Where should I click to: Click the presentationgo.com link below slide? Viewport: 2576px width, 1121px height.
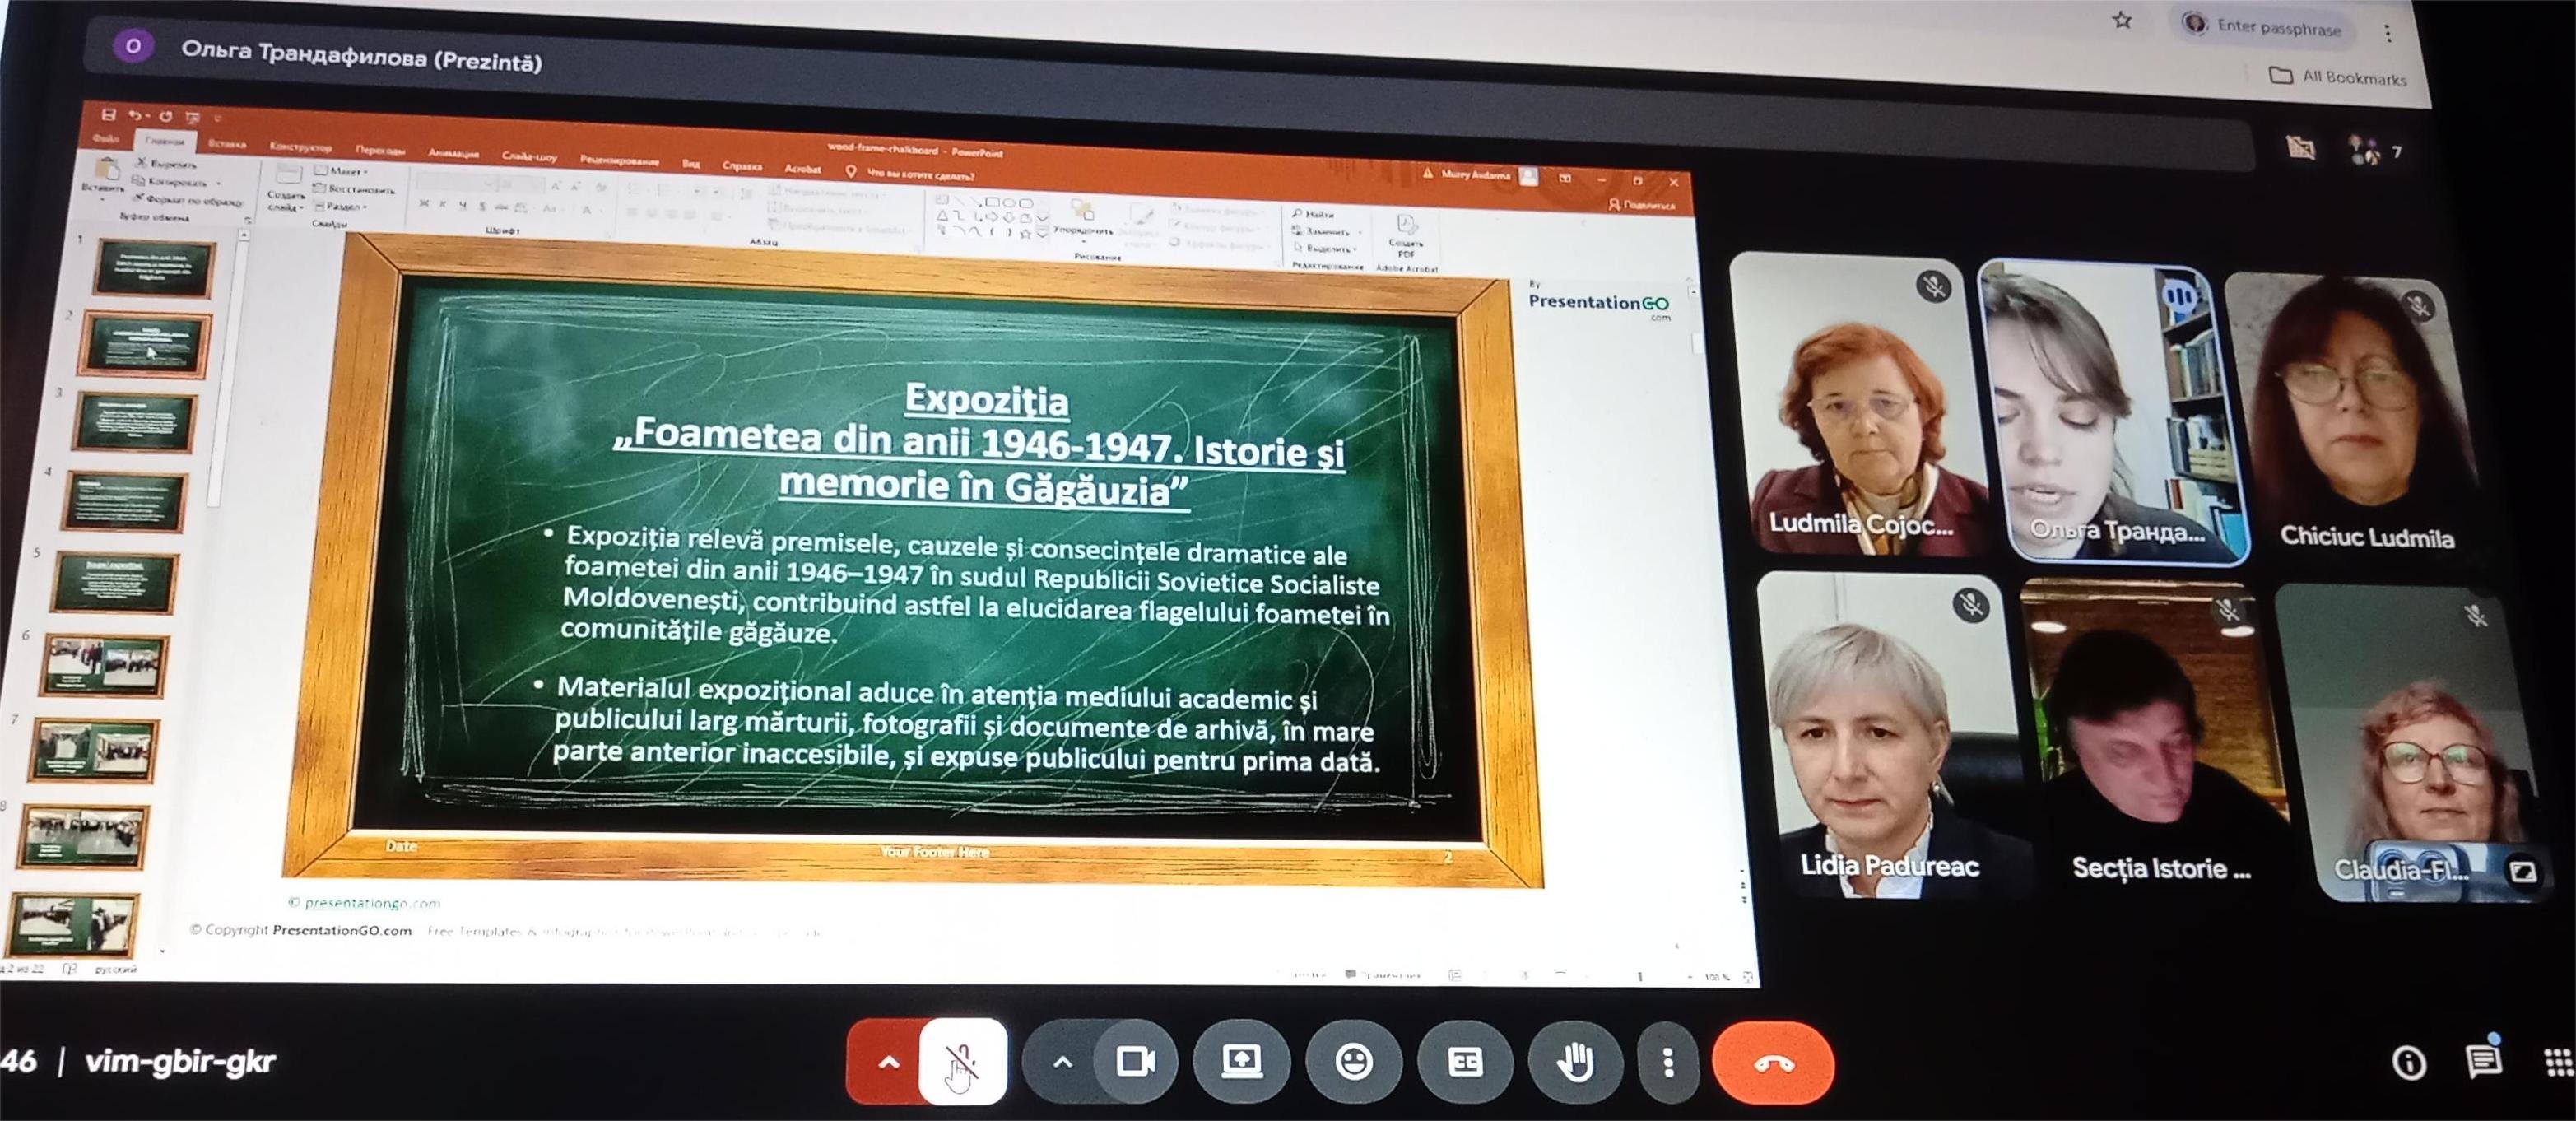(371, 903)
